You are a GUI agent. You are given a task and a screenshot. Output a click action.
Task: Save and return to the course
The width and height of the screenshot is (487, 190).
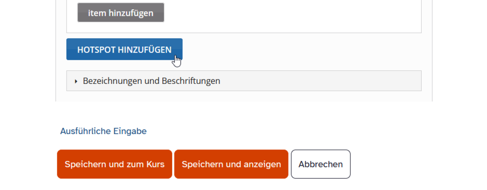click(x=114, y=164)
